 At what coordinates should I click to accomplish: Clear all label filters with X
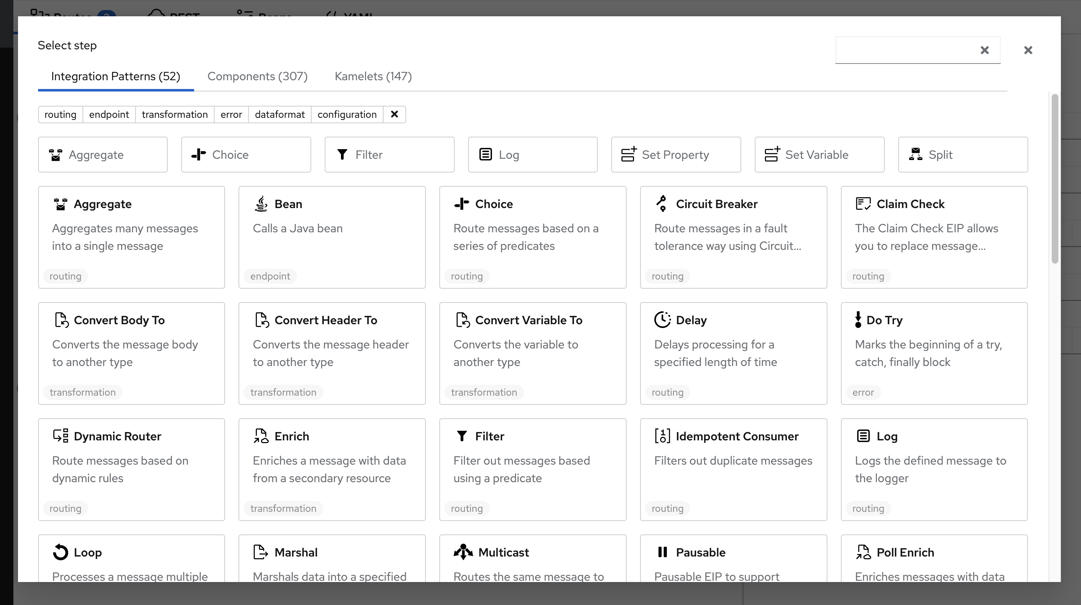click(x=394, y=114)
